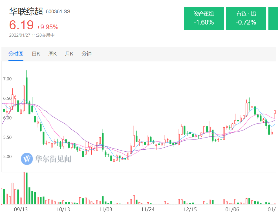
Task: Click the 6.00 price axis label
Action: tap(7, 118)
